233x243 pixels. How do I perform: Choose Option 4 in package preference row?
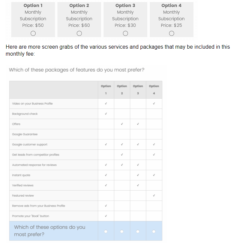pyautogui.click(x=154, y=231)
